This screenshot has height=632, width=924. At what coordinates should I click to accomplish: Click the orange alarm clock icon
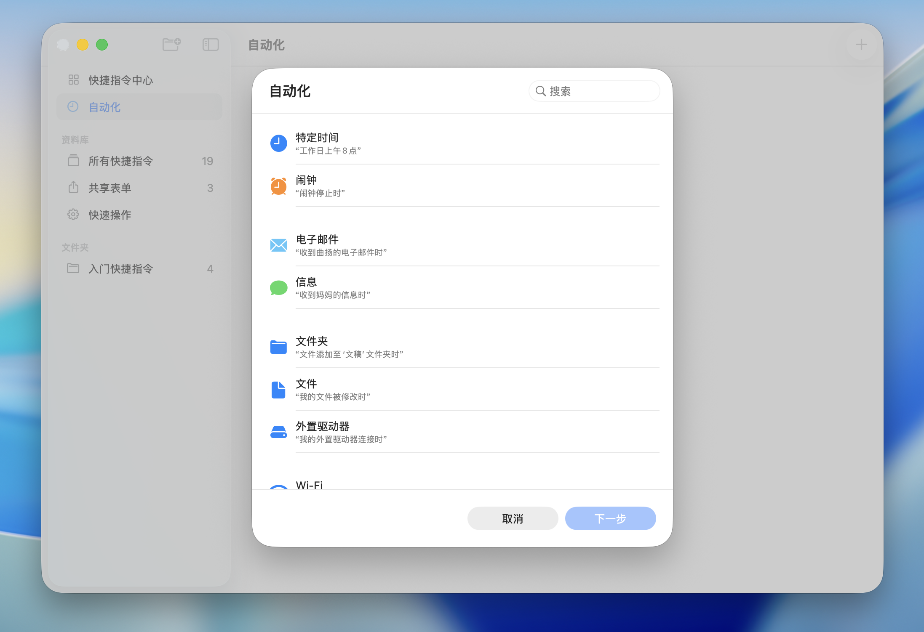coord(278,186)
